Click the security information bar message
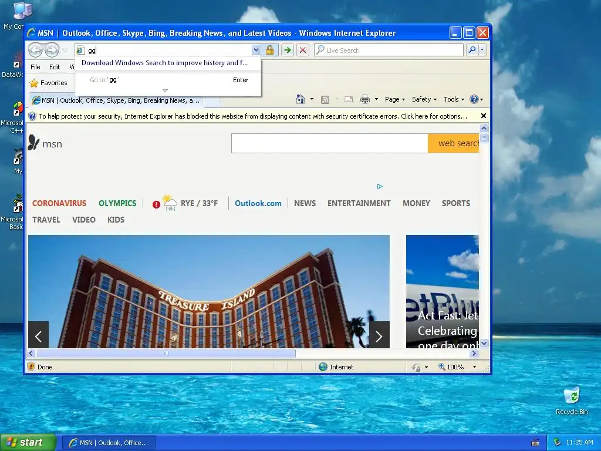 253,116
